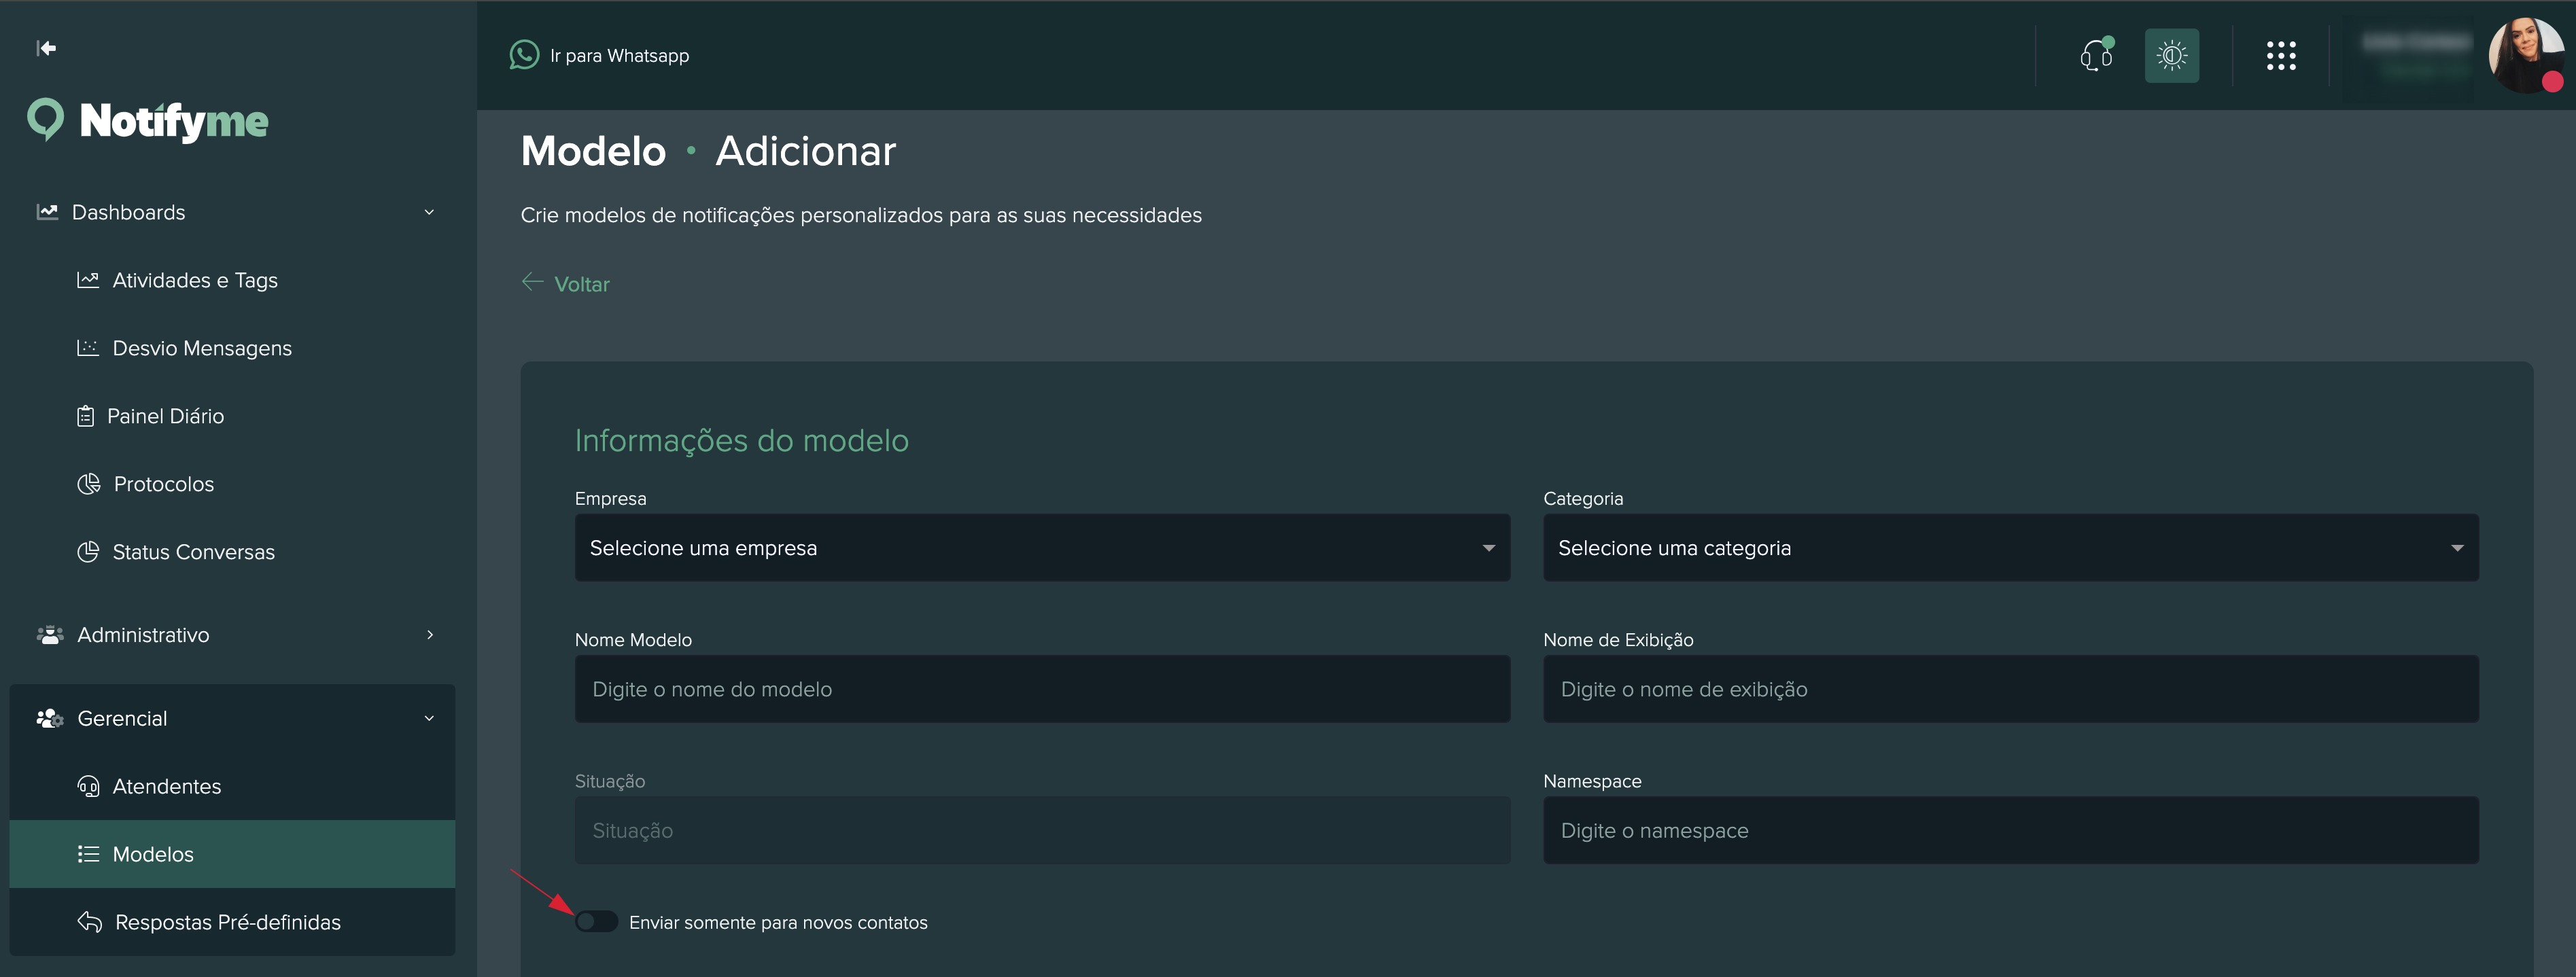Open the apps grid menu icon
The height and width of the screenshot is (977, 2576).
click(2280, 55)
